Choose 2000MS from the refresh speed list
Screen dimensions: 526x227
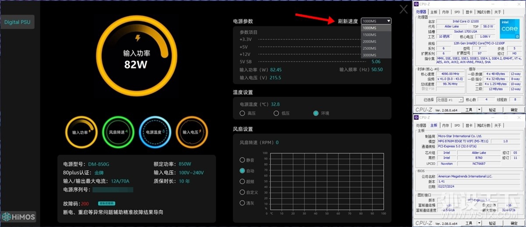[376, 41]
